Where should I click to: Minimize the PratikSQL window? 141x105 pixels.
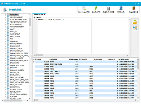click(x=132, y=4)
